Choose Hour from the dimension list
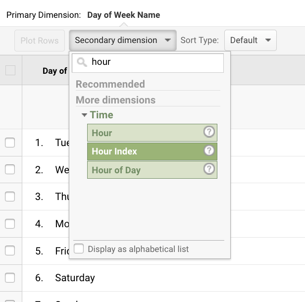 click(144, 133)
